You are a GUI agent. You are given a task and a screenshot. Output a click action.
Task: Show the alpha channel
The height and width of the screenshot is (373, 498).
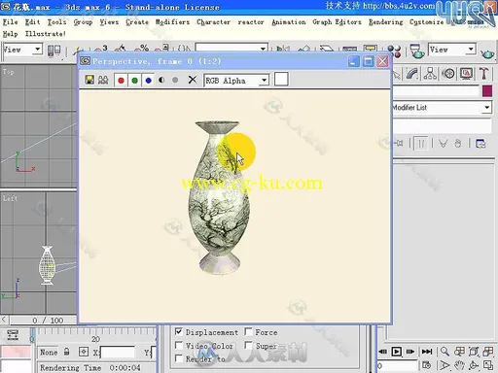point(161,80)
